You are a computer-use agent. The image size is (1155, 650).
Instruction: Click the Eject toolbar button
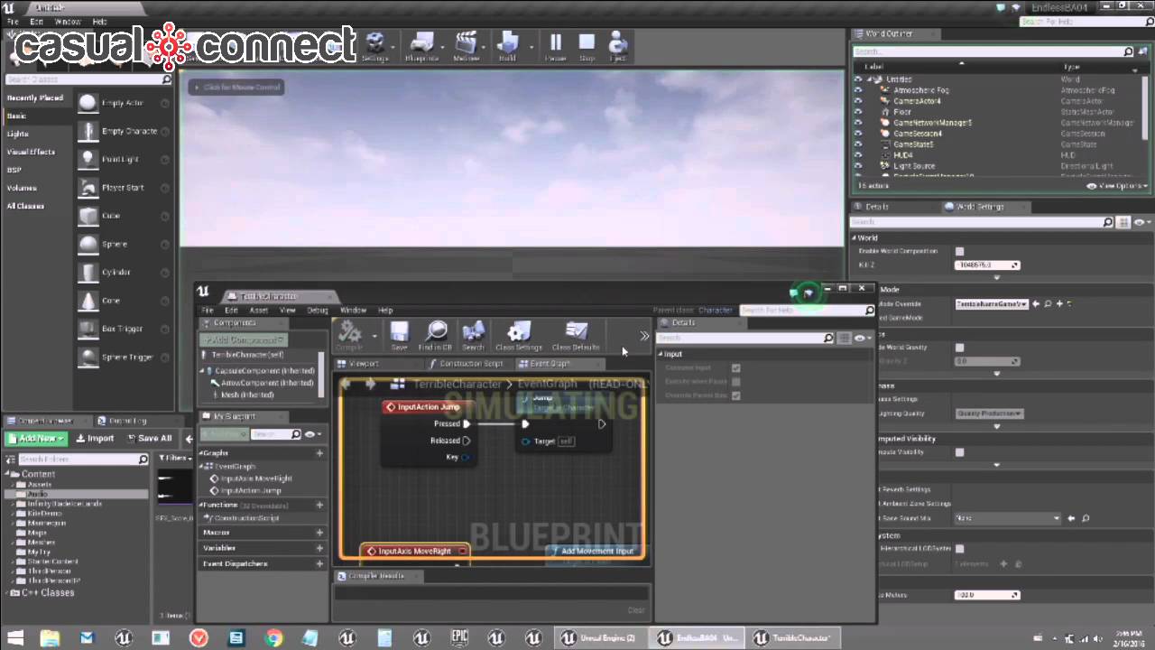[617, 46]
